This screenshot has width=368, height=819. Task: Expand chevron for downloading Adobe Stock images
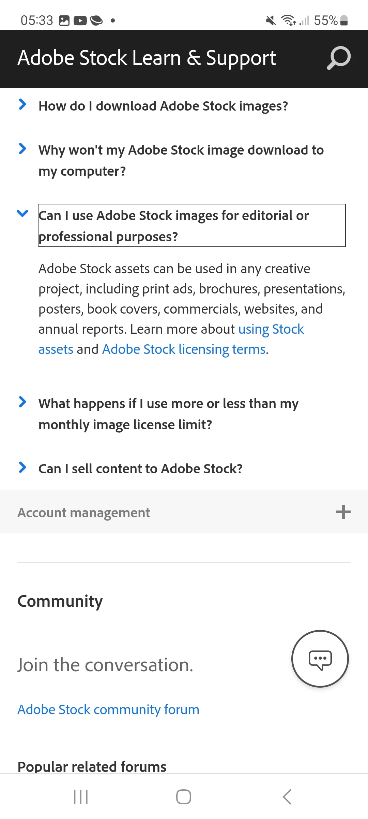[x=22, y=104]
